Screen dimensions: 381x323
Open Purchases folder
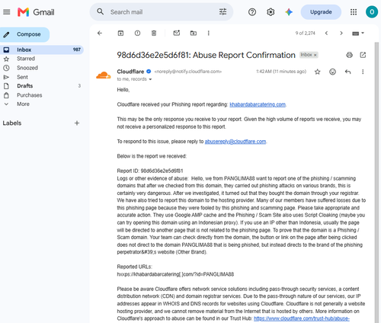(x=29, y=95)
